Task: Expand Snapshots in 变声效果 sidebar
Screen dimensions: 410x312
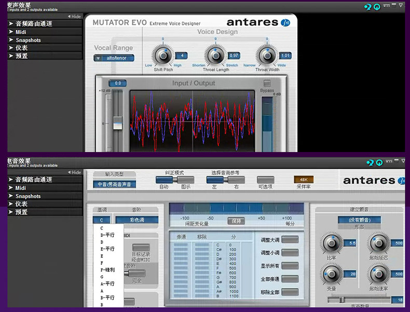Action: tap(45, 40)
